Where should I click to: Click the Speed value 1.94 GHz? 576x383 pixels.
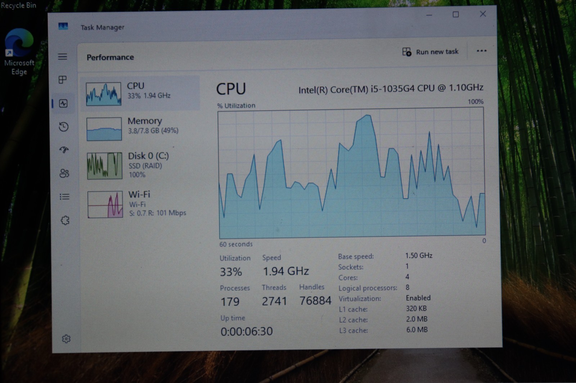click(286, 271)
